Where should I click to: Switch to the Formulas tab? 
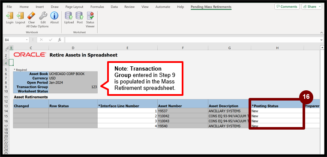pos(97,7)
